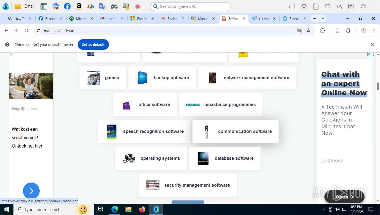
Task: Click the colorful speed gauge icon
Action: coord(91,6)
